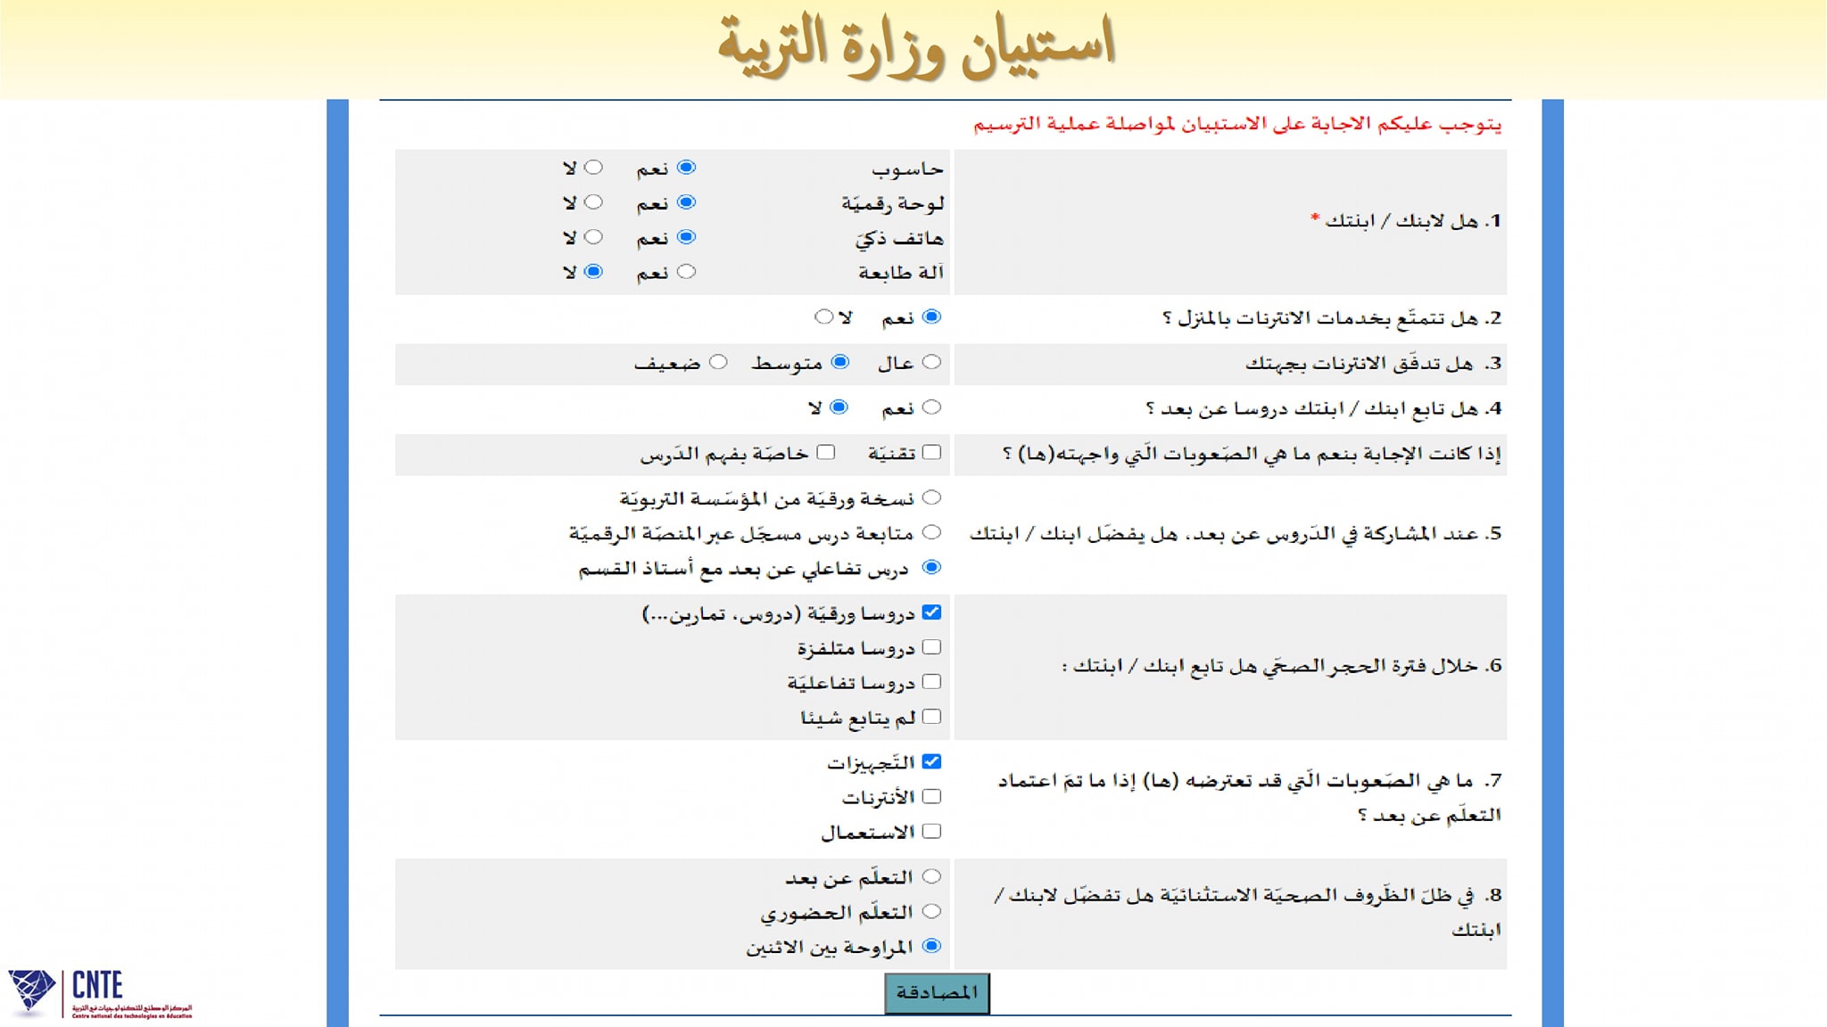1827x1027 pixels.
Task: Click the استبيان وزارة التربية title
Action: point(916,46)
